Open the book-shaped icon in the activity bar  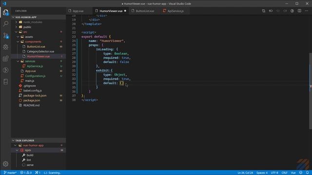5,82
